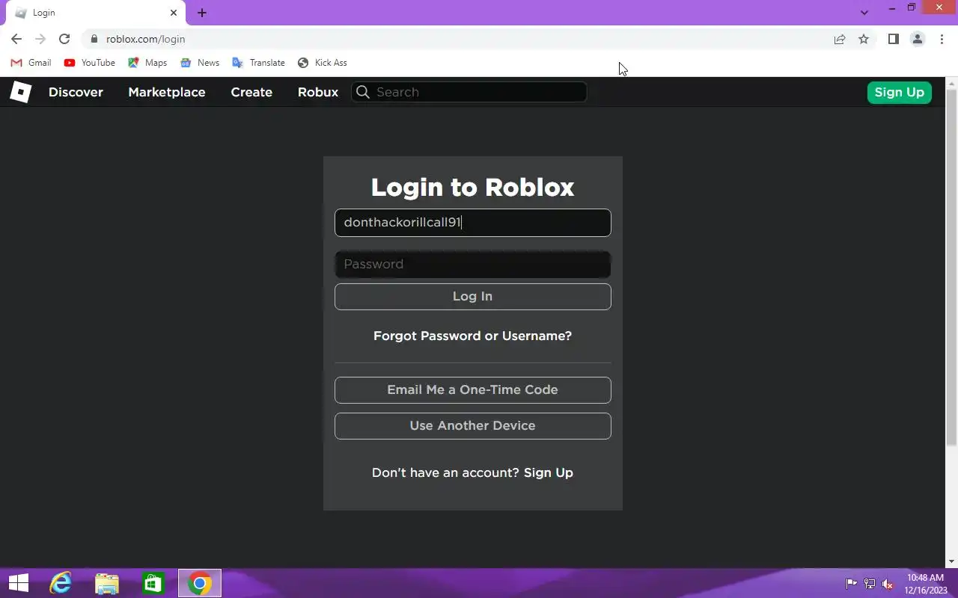Screen dimensions: 958x598
Task: Open the Robux menu
Action: pos(318,92)
